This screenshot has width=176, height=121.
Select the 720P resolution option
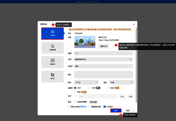click(x=89, y=88)
